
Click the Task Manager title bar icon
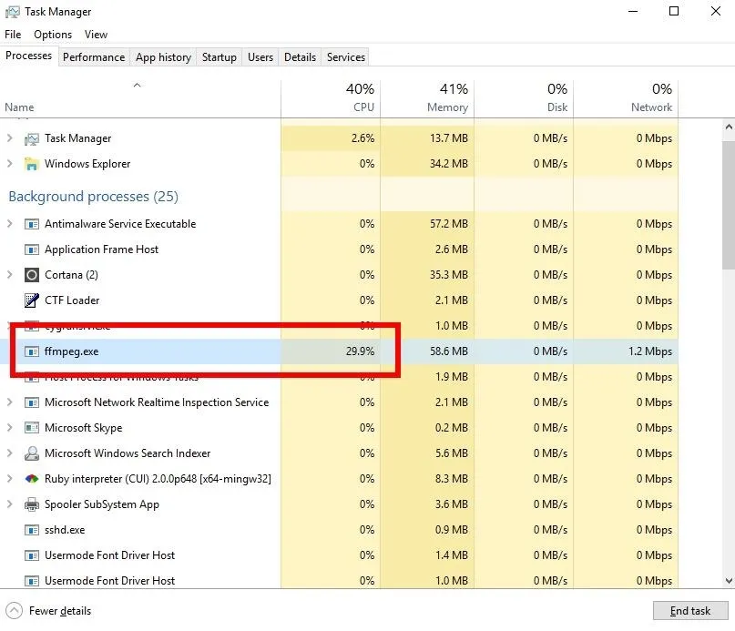[12, 12]
